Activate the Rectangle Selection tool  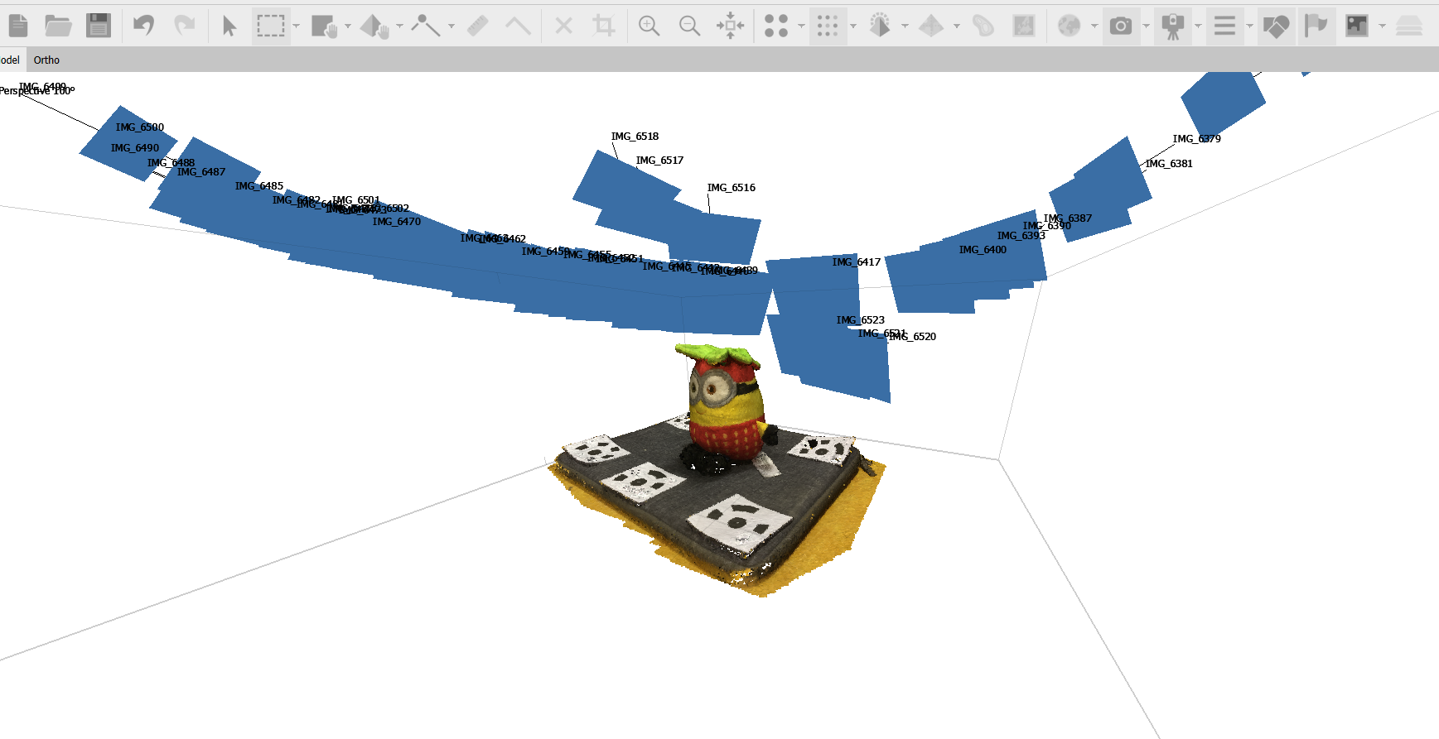point(270,26)
